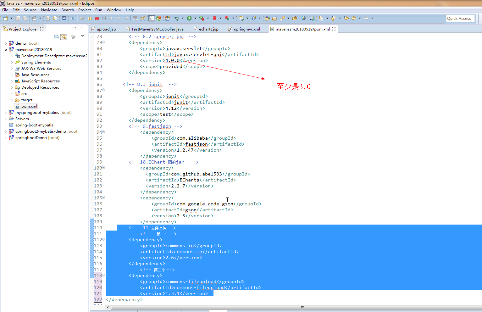482x312 pixels.
Task: Open Project Explorer View Menu dropdown
Action: [82, 36]
